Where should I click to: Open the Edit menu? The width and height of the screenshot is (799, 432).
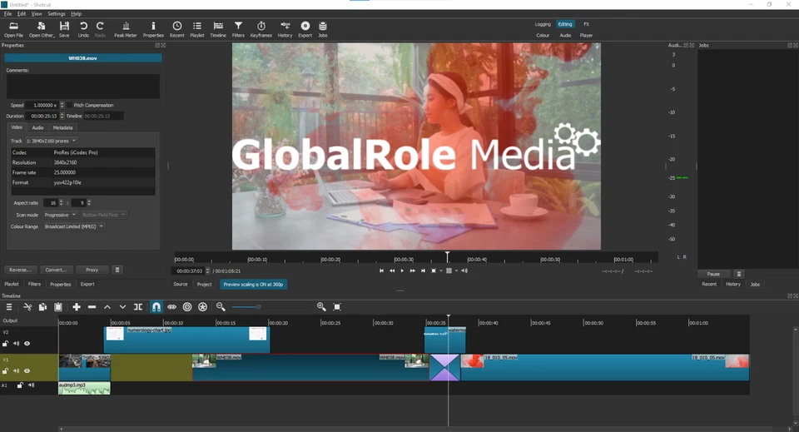[22, 14]
